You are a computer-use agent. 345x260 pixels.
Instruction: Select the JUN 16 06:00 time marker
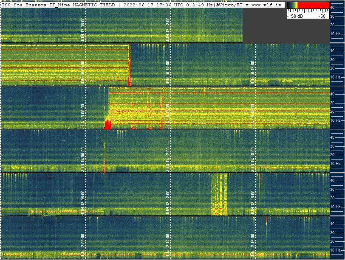pyautogui.click(x=83, y=73)
